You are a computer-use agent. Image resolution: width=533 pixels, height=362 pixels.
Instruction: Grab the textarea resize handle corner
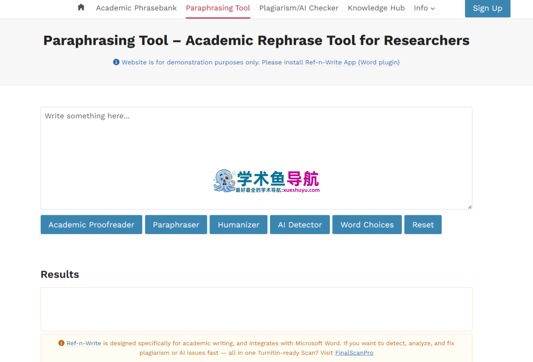coord(470,207)
